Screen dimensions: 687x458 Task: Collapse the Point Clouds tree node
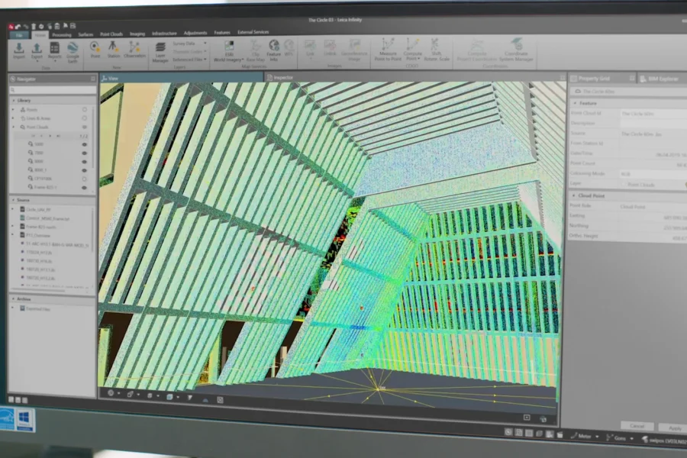tap(13, 127)
